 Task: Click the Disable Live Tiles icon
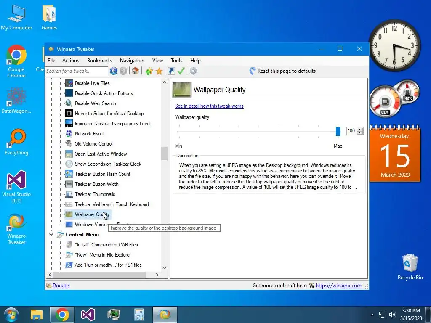pos(69,83)
